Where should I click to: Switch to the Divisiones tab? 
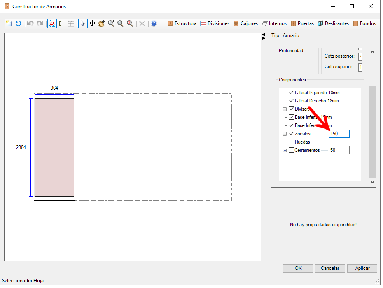pyautogui.click(x=215, y=23)
